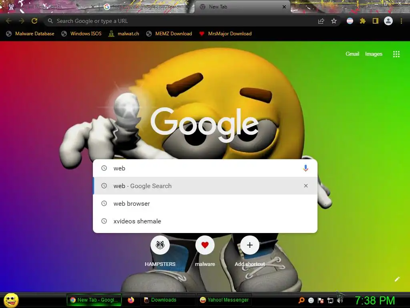The width and height of the screenshot is (410, 308).
Task: Share this page icon in address bar
Action: click(x=321, y=21)
